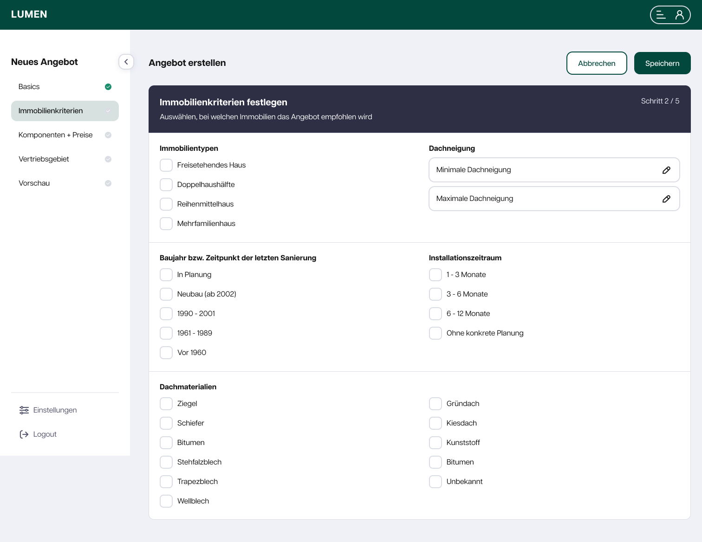This screenshot has height=542, width=702.
Task: Click the status check next to Vorschau
Action: tap(108, 183)
